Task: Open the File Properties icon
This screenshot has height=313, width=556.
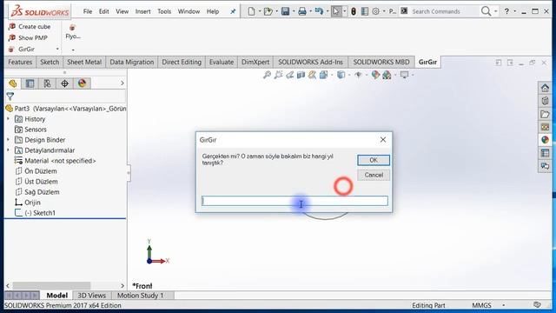Action: pos(365,11)
